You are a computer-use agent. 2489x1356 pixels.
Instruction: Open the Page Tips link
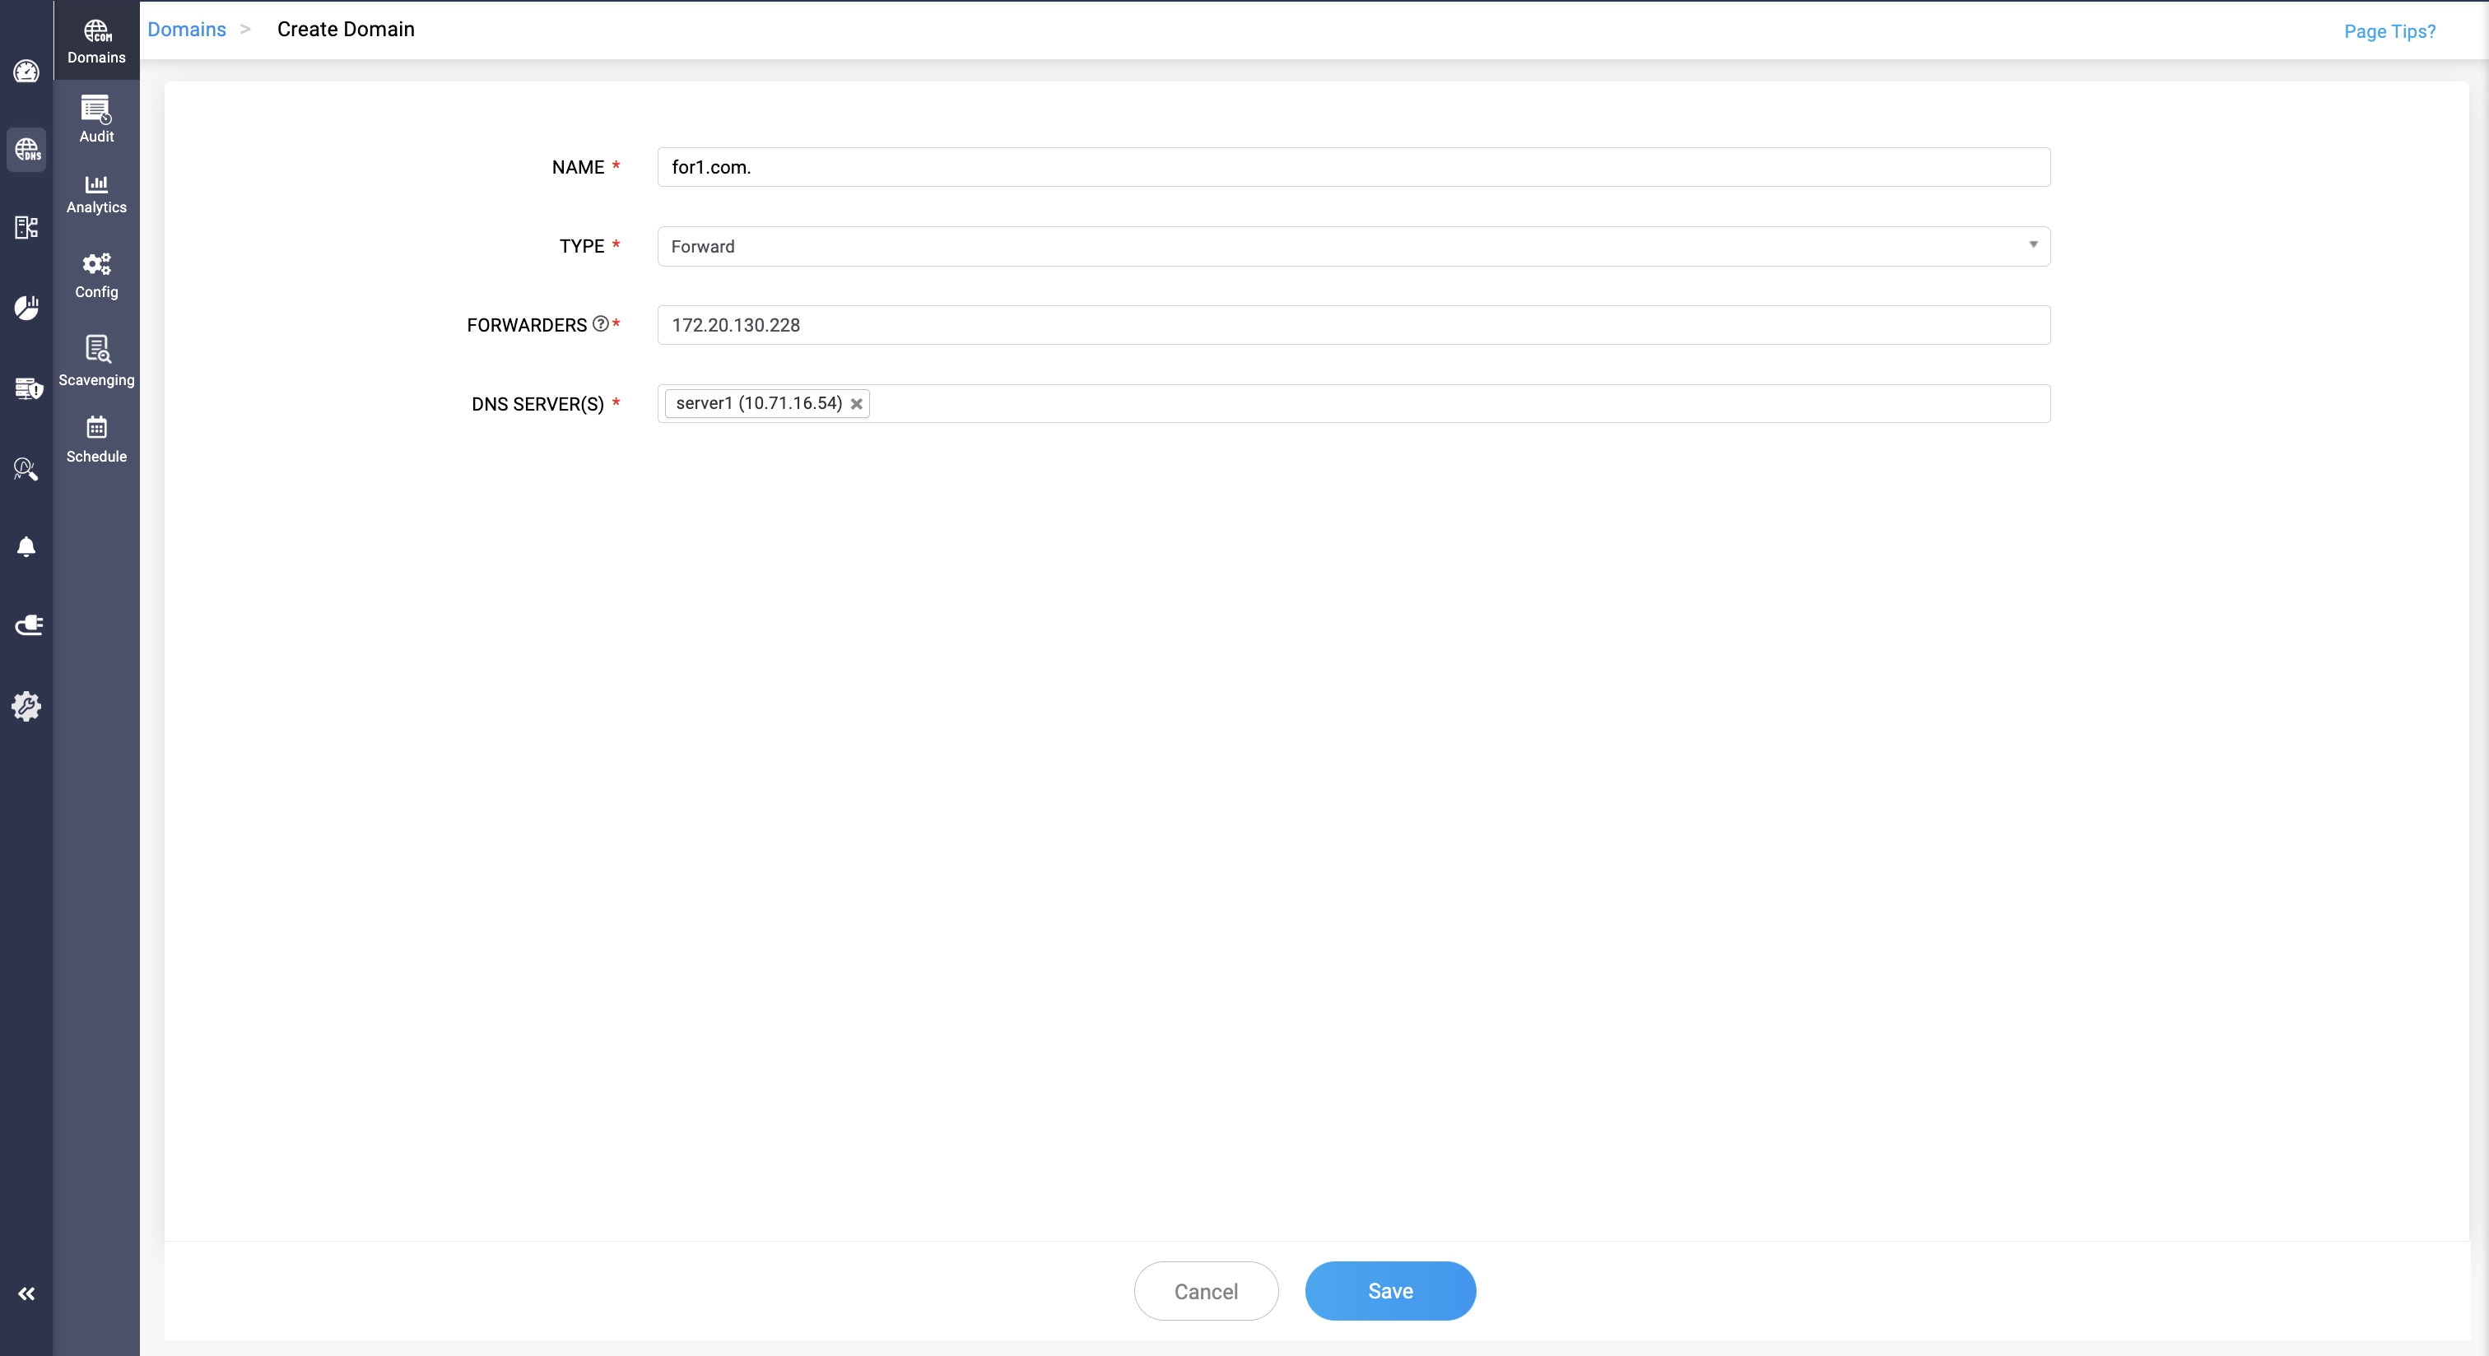pyautogui.click(x=2389, y=31)
